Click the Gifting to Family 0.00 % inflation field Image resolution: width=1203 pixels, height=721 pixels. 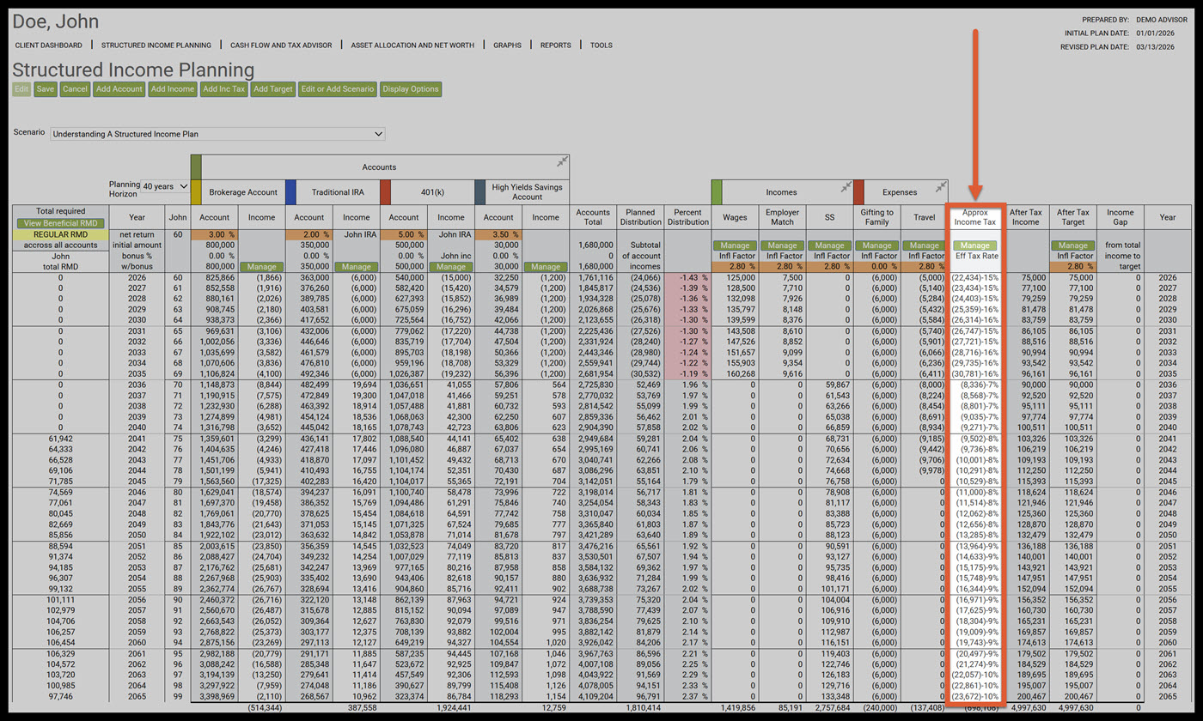pyautogui.click(x=876, y=267)
